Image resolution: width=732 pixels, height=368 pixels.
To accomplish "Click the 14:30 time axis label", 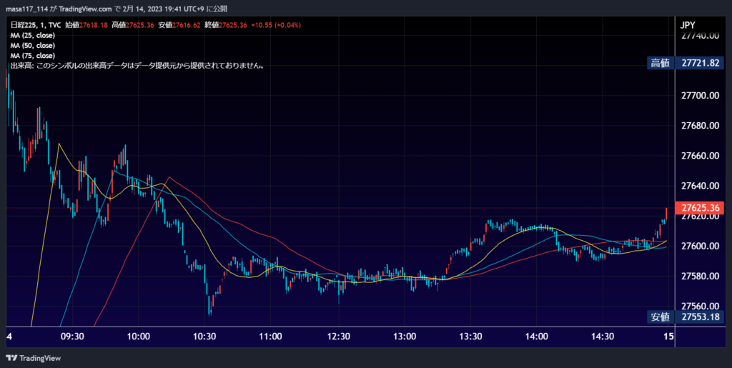I will [x=603, y=337].
